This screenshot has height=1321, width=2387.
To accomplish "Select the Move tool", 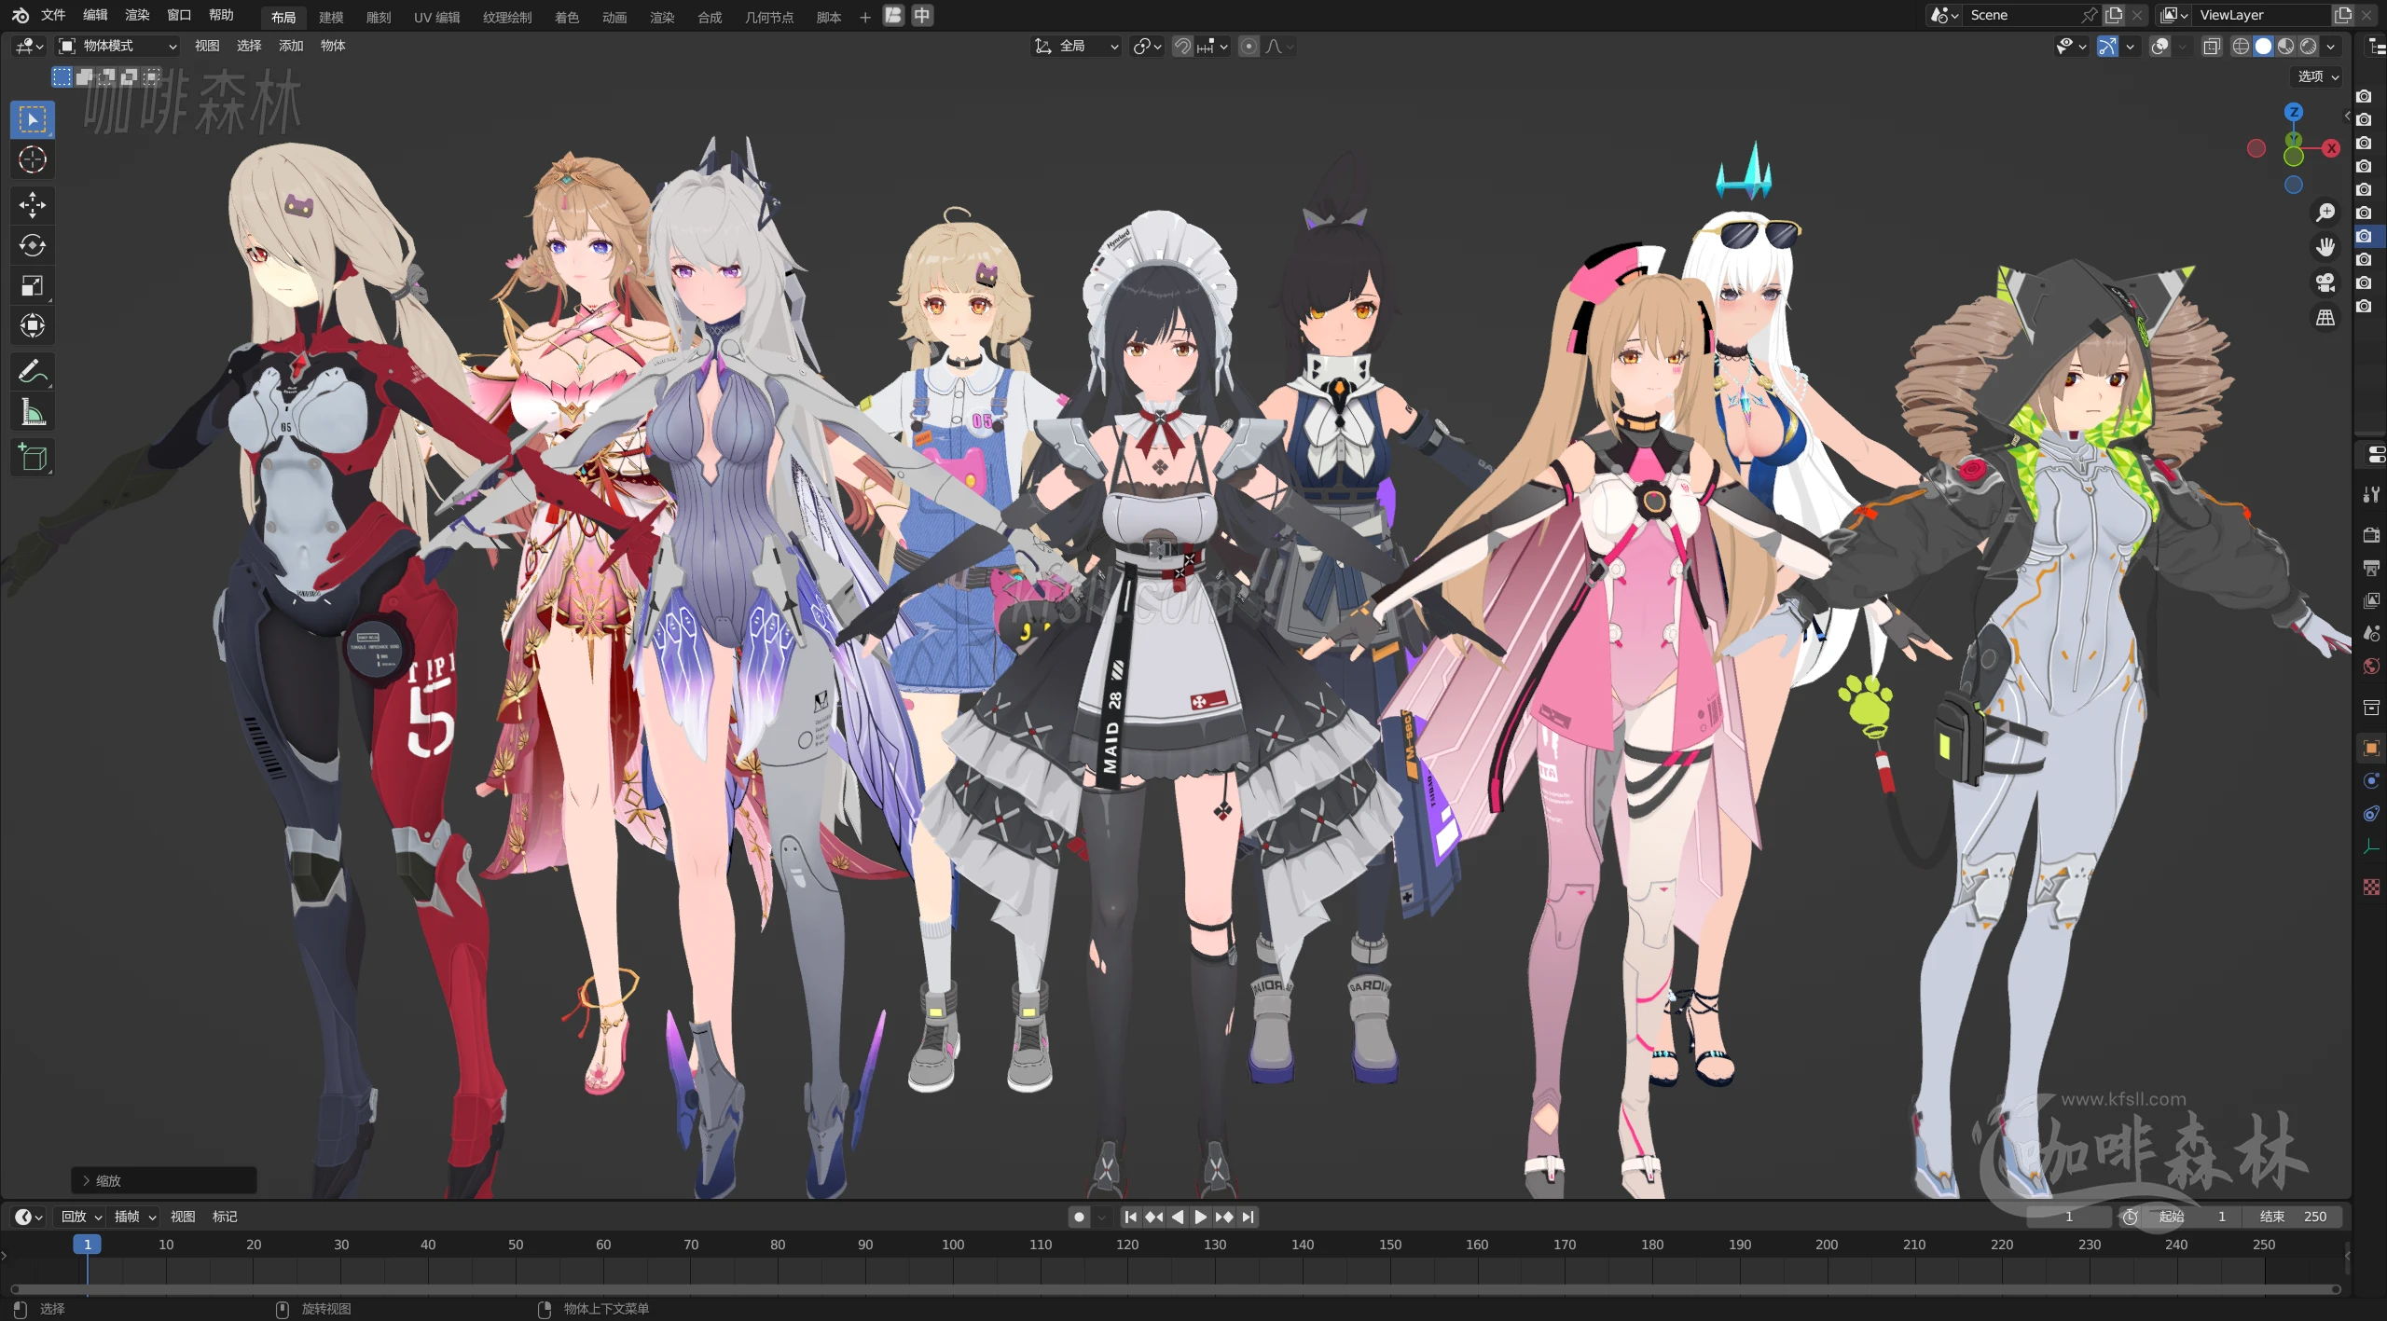I will point(33,205).
